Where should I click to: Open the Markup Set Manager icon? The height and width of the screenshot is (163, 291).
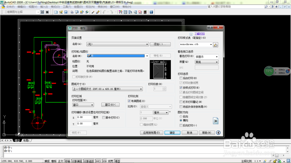pos(140,12)
